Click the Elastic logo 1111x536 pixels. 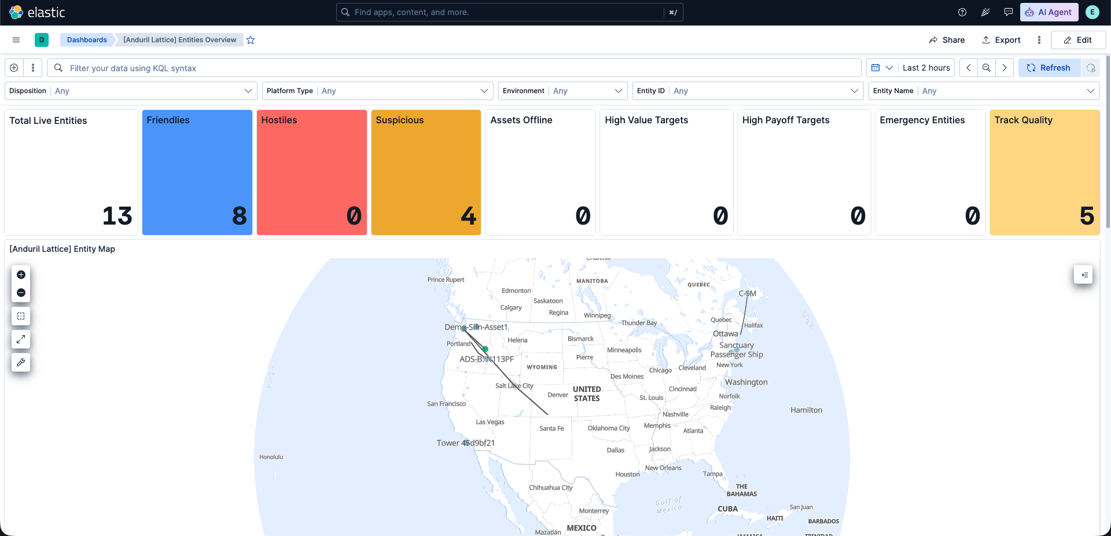click(x=37, y=12)
